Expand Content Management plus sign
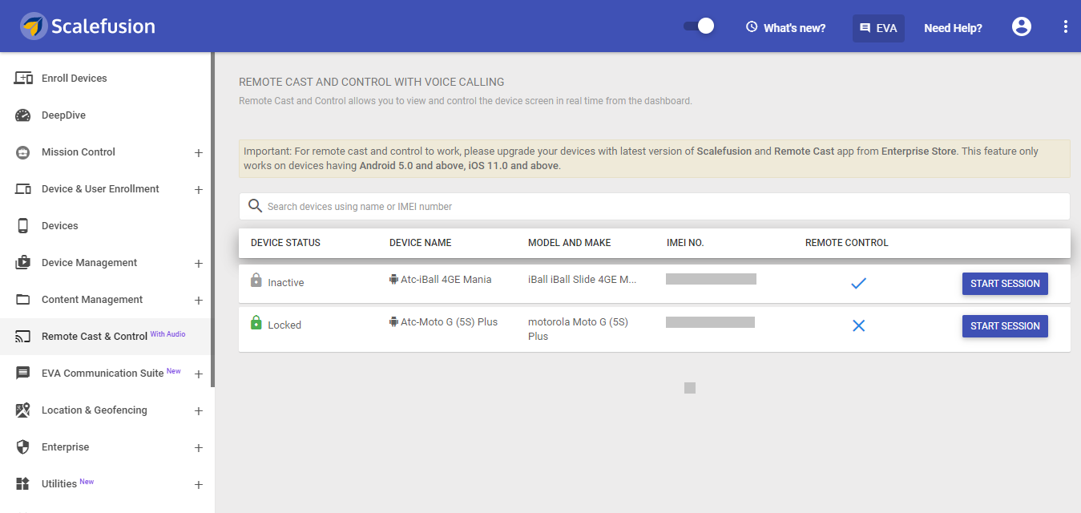Viewport: 1081px width, 513px height. (199, 300)
